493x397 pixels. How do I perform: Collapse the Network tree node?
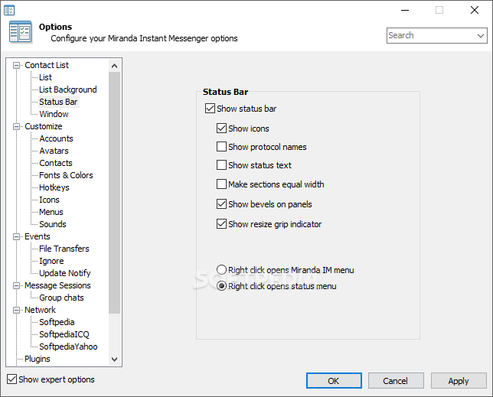(x=16, y=311)
